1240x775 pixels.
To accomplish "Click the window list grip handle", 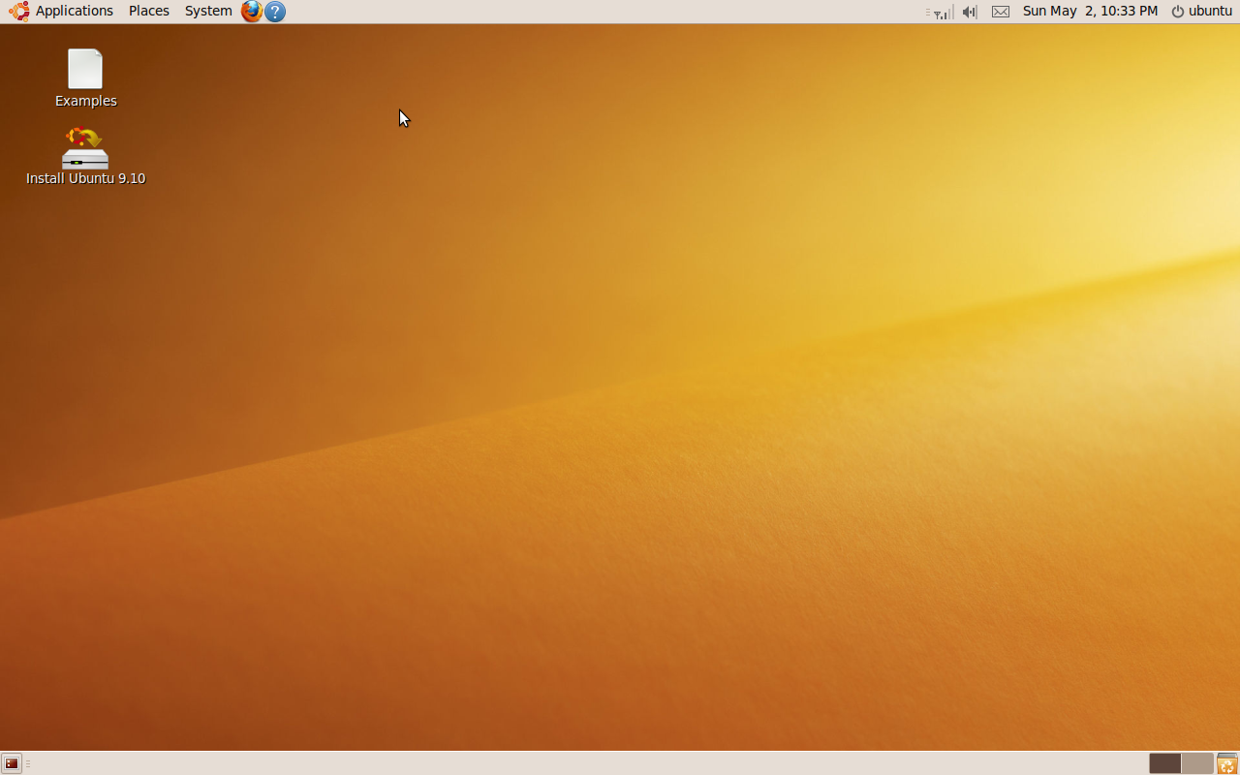I will tap(28, 763).
